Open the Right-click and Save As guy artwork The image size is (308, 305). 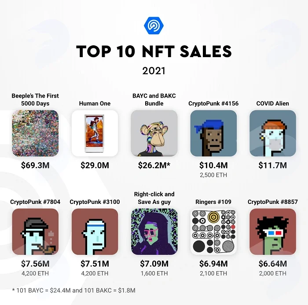tap(154, 232)
